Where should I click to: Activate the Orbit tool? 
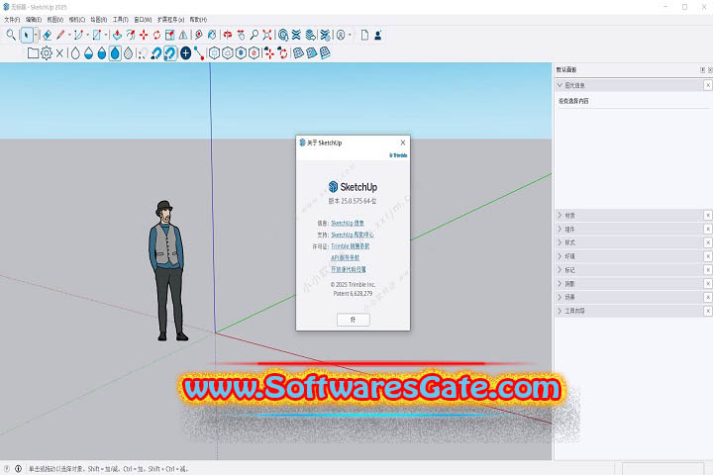228,35
